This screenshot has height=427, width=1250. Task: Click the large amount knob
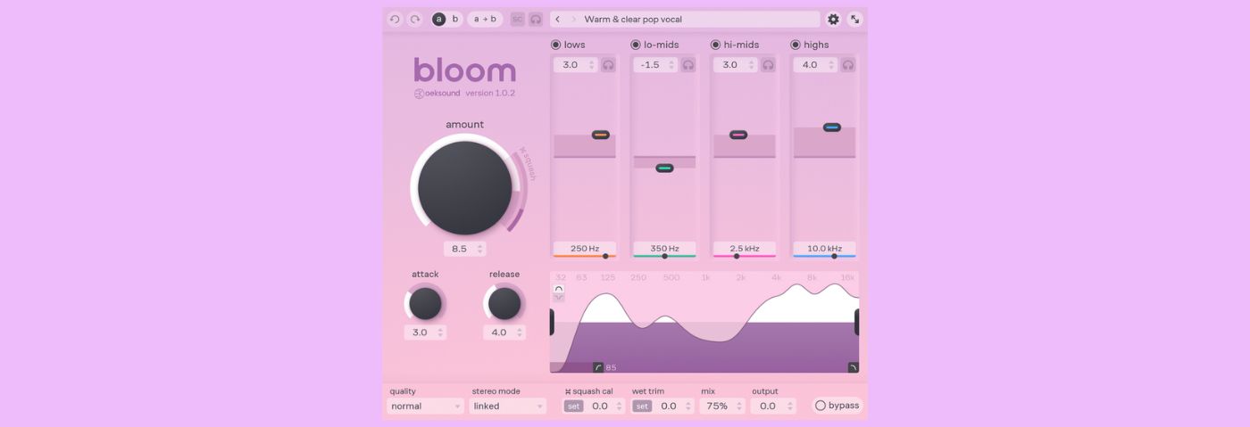[464, 187]
